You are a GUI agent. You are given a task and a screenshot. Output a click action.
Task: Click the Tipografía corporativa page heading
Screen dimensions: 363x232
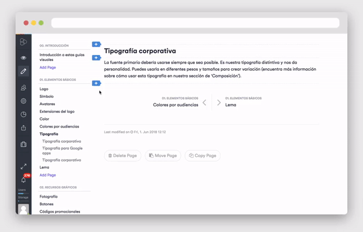[x=140, y=51]
